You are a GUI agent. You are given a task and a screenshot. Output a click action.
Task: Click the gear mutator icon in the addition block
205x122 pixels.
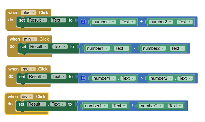[x=83, y=22]
